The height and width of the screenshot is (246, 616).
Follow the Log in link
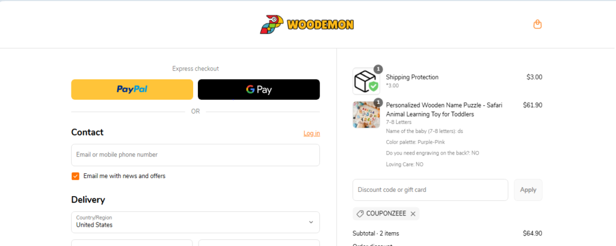(x=312, y=133)
